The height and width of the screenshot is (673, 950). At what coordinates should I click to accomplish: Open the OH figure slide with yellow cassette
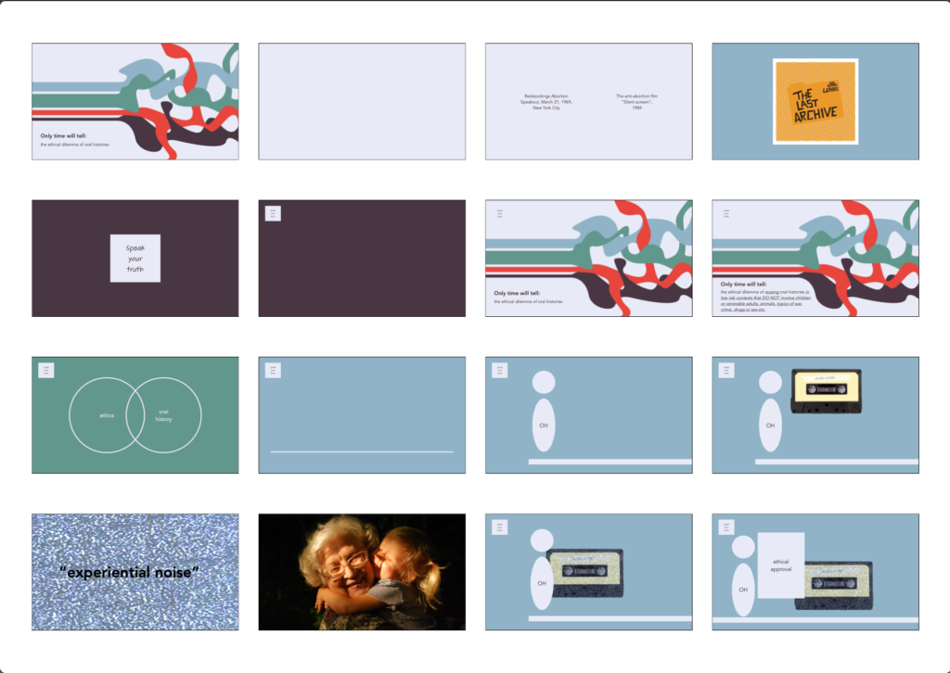pyautogui.click(x=815, y=414)
